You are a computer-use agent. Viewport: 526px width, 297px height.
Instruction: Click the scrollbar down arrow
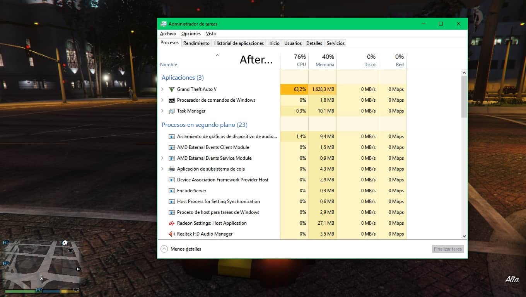[464, 236]
